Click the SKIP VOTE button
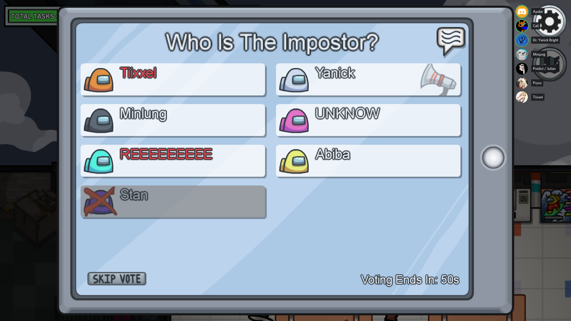The image size is (571, 321). [117, 279]
